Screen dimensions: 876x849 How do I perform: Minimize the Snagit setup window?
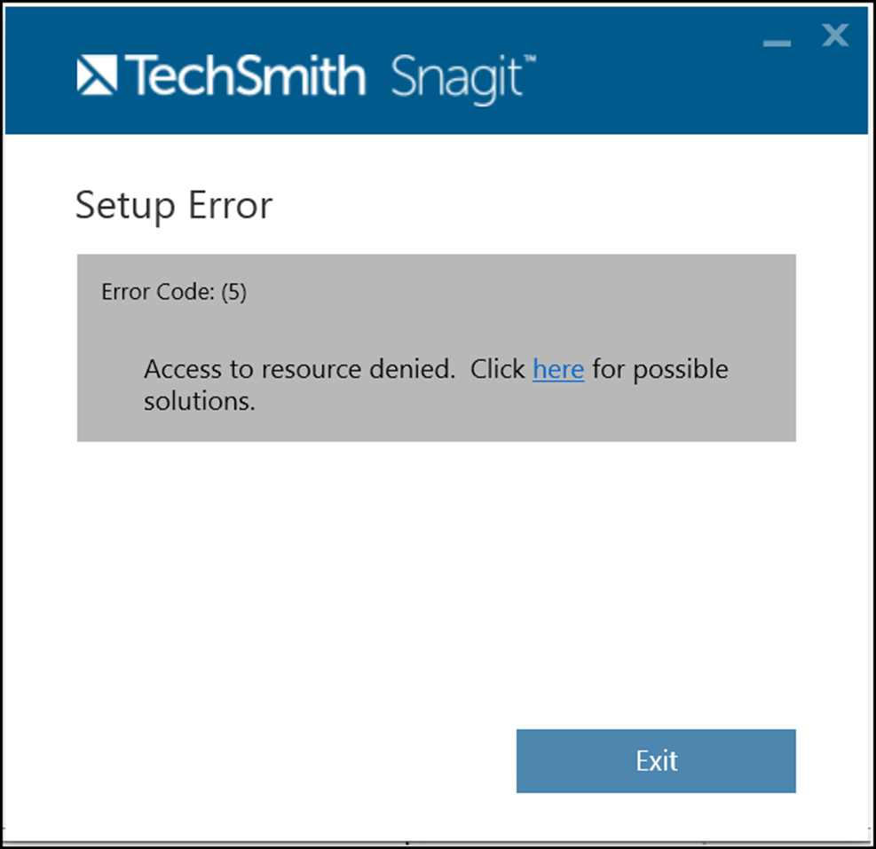click(777, 42)
